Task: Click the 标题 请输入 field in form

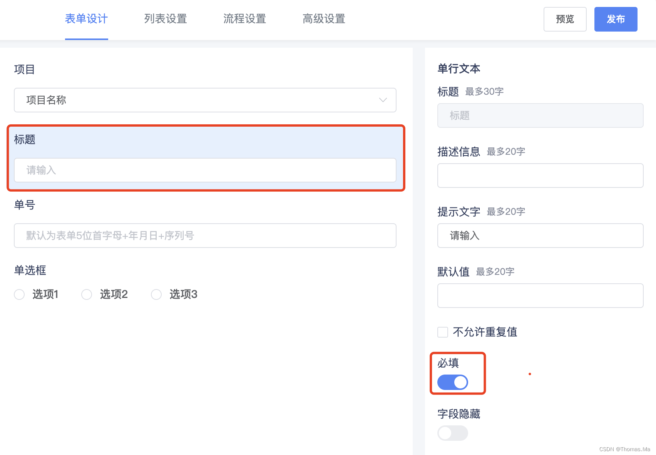Action: coord(205,170)
